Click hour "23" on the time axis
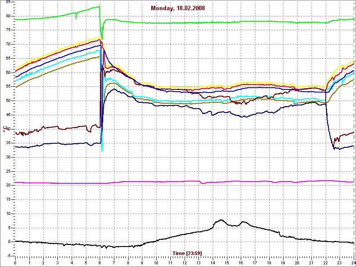The width and height of the screenshot is (356, 267). 340,262
